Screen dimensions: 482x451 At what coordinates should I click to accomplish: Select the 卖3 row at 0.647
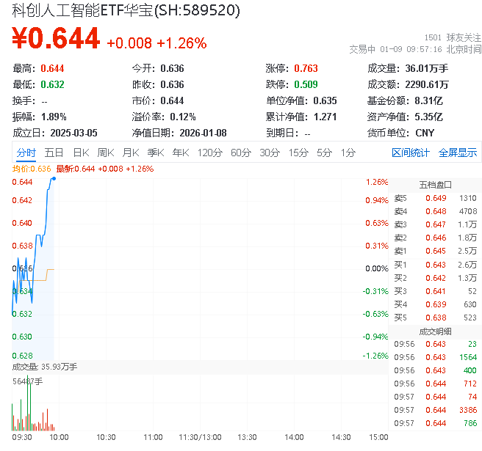click(x=435, y=224)
